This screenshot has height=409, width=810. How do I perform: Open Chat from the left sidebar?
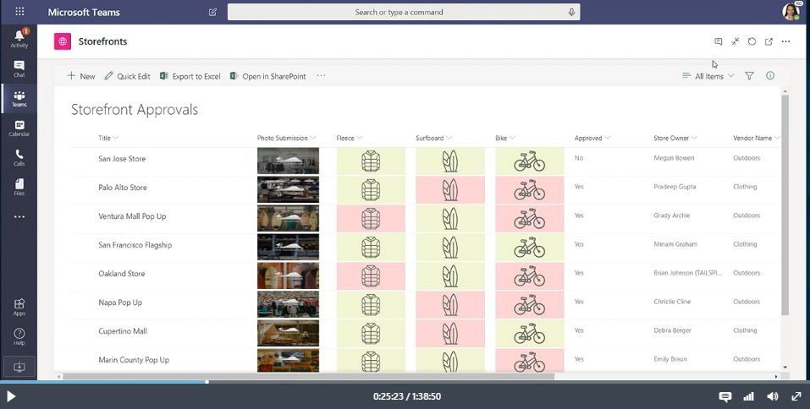19,68
